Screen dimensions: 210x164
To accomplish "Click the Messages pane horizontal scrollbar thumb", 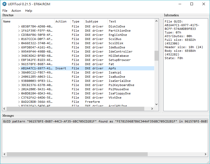I will pyautogui.click(x=77, y=154).
